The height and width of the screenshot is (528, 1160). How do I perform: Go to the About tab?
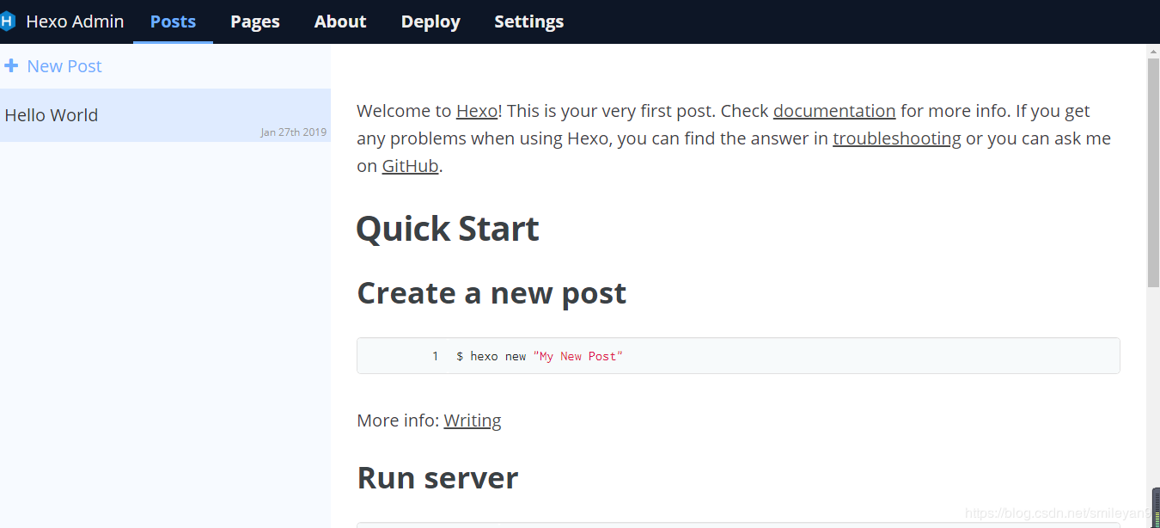click(340, 21)
